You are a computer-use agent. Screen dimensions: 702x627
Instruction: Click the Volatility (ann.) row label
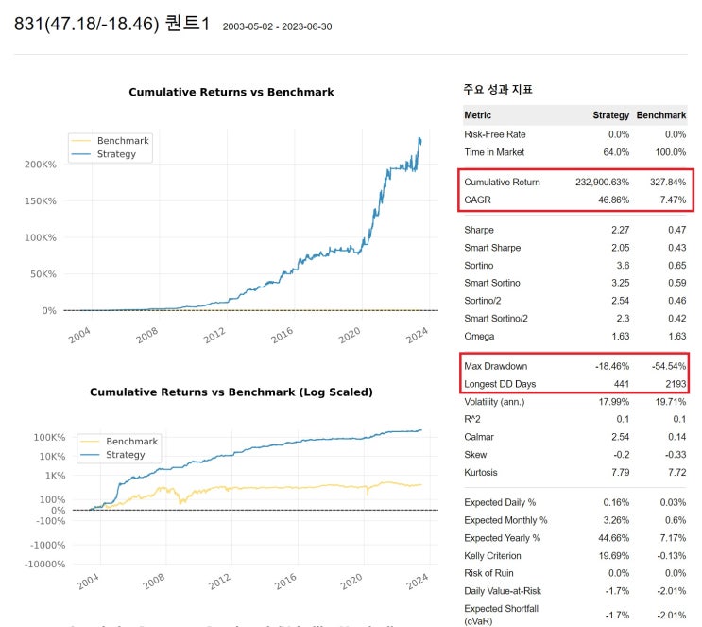pos(494,402)
